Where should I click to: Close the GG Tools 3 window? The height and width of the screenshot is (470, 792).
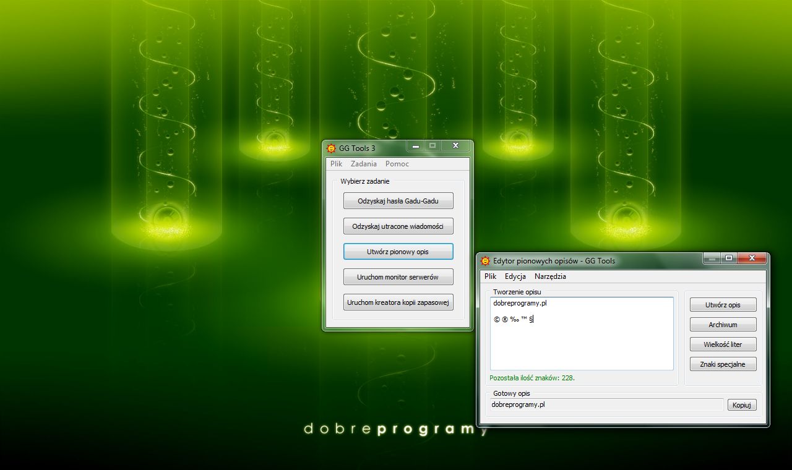point(455,146)
